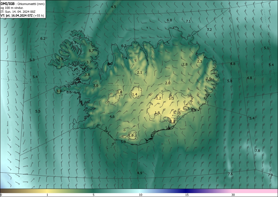Click the 6.8 value label
The height and width of the screenshot is (197, 278).
point(169,20)
